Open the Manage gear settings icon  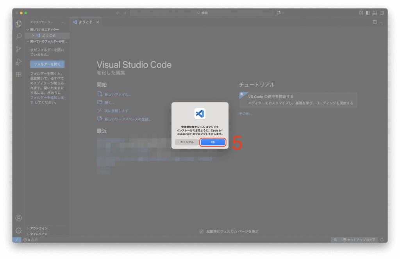(18, 230)
